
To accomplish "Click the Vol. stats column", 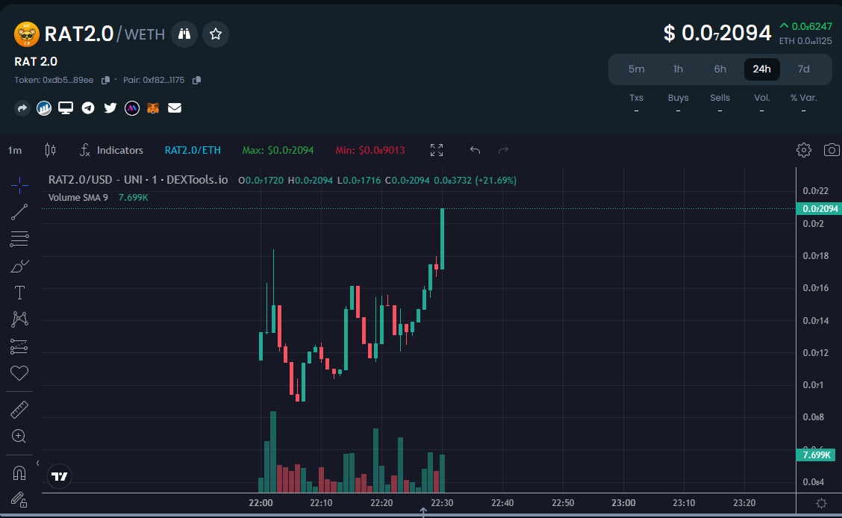I will 762,103.
